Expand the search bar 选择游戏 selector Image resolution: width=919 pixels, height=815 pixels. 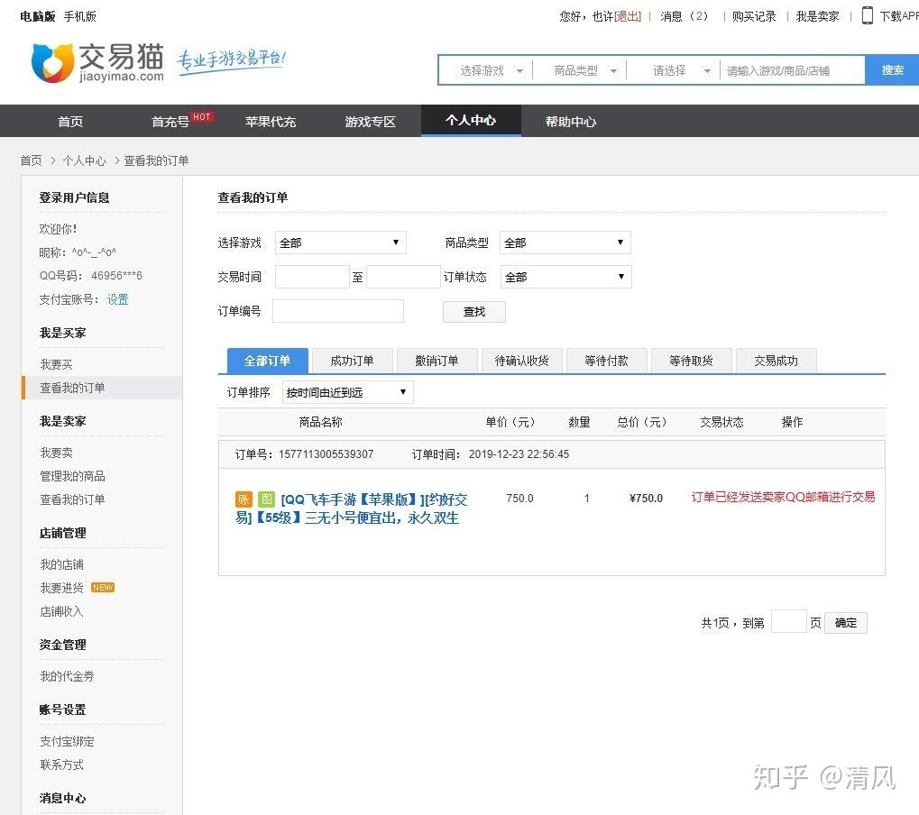[x=490, y=70]
